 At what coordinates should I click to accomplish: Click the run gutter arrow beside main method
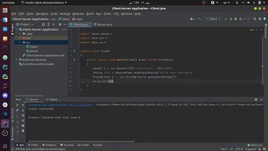(75, 60)
